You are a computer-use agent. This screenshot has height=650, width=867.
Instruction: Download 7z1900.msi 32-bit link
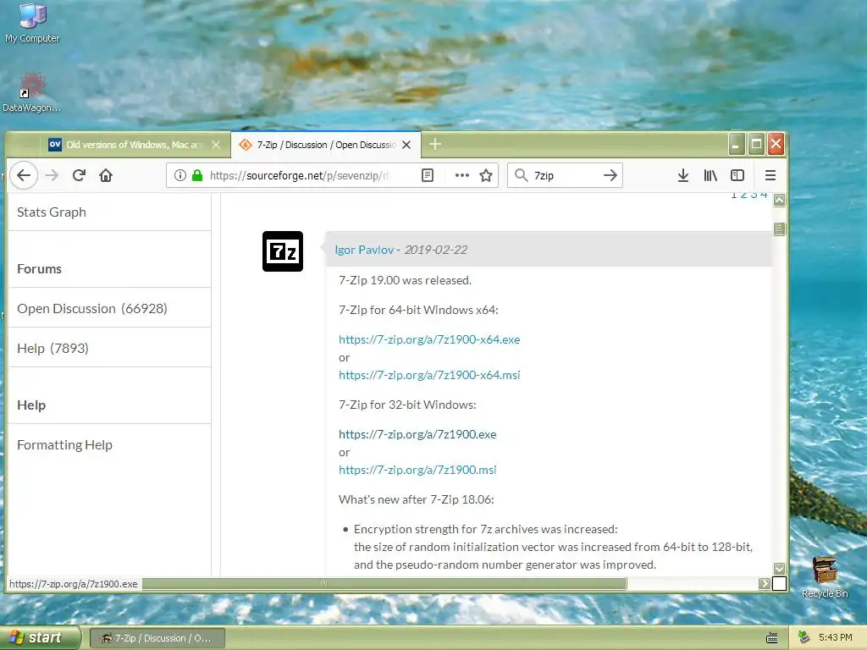(417, 470)
